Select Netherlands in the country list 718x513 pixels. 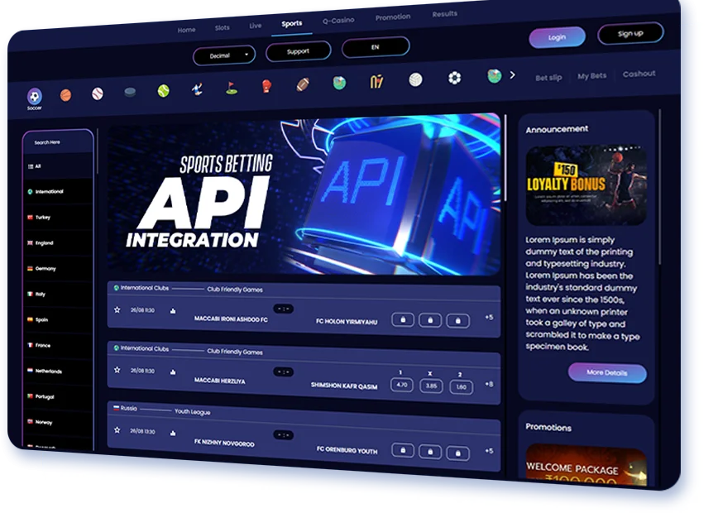pos(58,371)
